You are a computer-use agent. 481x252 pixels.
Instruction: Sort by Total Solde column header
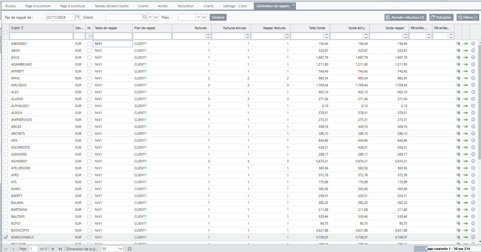(310, 28)
